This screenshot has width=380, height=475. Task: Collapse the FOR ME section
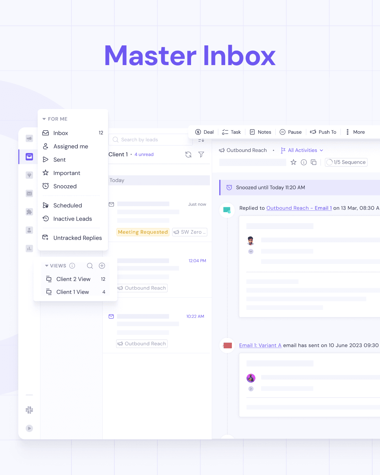(x=44, y=119)
